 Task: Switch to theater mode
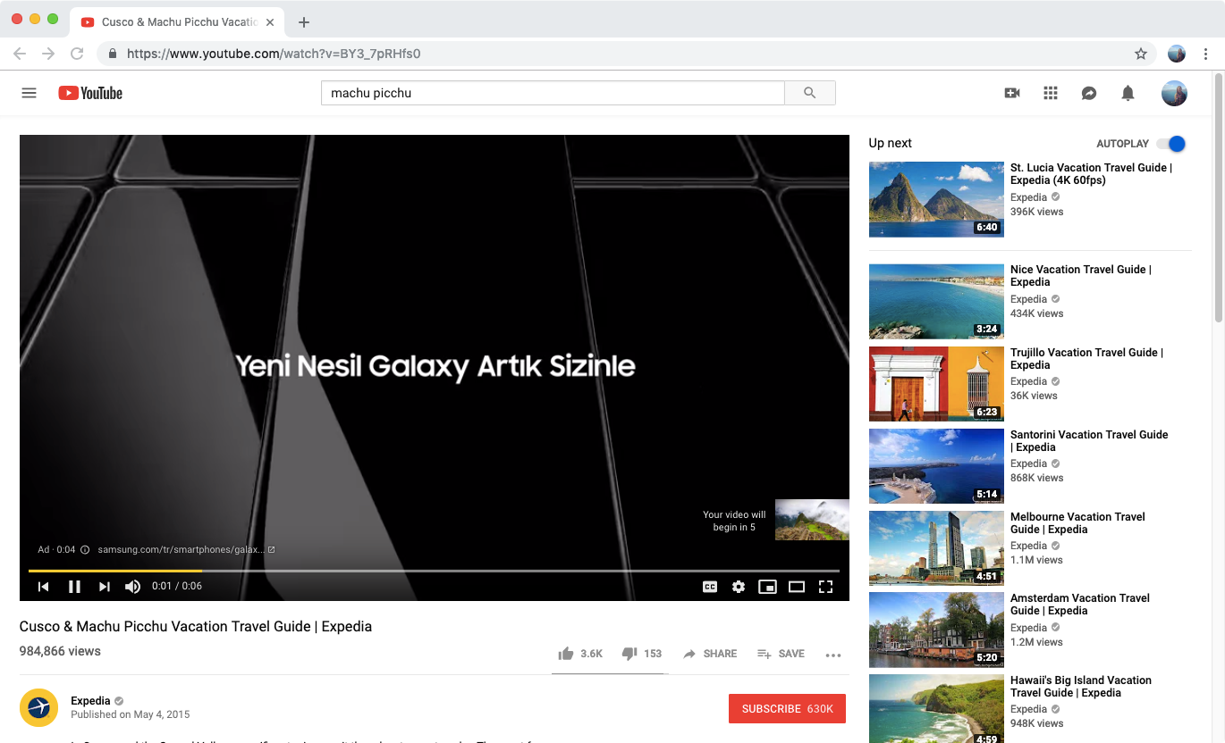coord(797,587)
